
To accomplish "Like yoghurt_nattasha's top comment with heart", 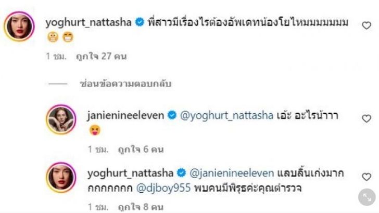I will click(367, 25).
